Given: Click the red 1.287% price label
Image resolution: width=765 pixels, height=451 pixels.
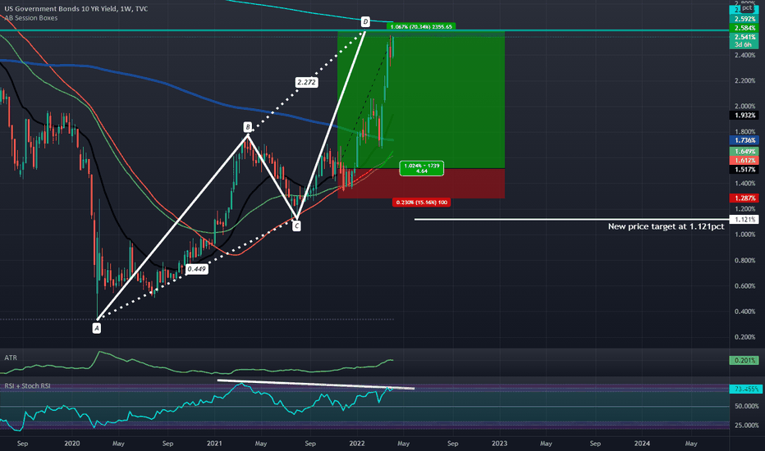Looking at the screenshot, I should [744, 198].
